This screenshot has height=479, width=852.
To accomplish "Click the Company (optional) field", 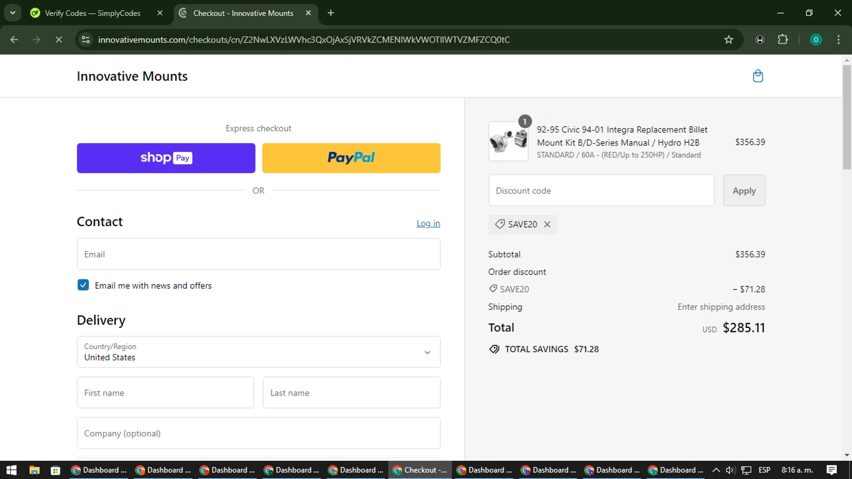I will coord(258,433).
